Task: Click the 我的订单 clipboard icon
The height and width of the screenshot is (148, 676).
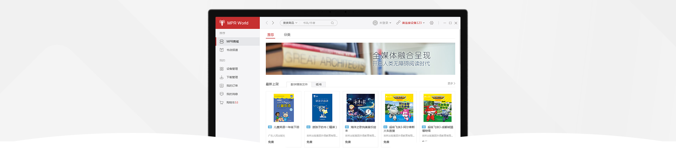Action: pyautogui.click(x=221, y=86)
